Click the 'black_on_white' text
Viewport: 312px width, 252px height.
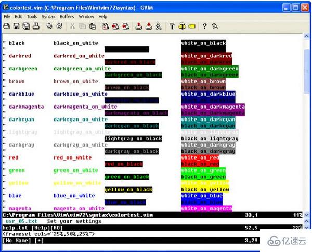click(x=76, y=43)
